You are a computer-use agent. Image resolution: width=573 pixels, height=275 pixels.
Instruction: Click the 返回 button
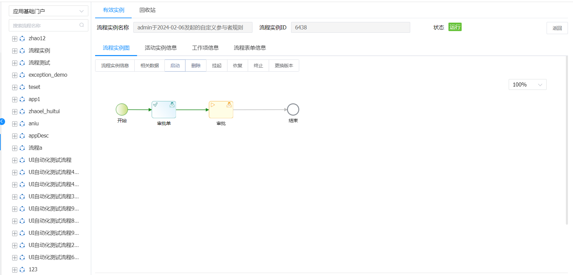point(557,28)
